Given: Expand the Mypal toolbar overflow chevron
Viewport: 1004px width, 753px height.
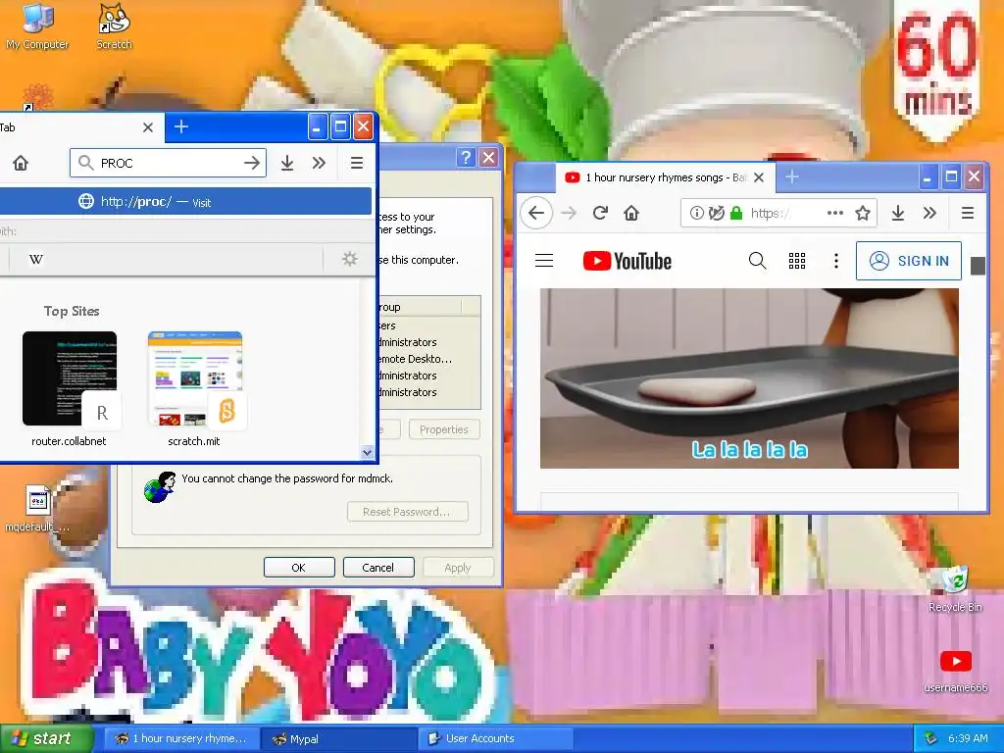Looking at the screenshot, I should coord(319,164).
